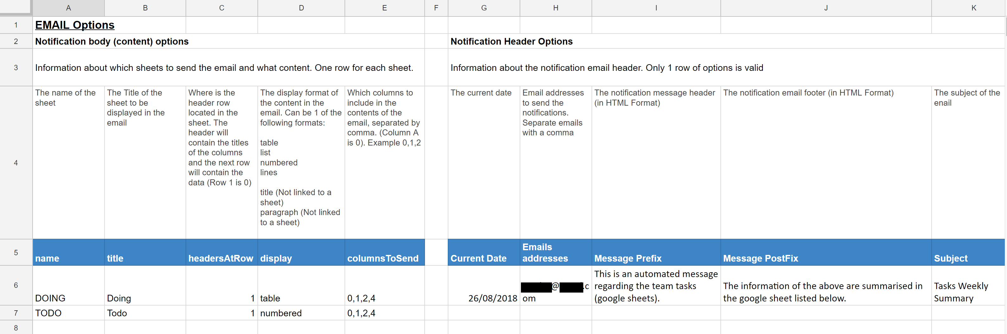Click the 'TODO' sheet name cell
The height and width of the screenshot is (334, 1007).
[x=68, y=313]
